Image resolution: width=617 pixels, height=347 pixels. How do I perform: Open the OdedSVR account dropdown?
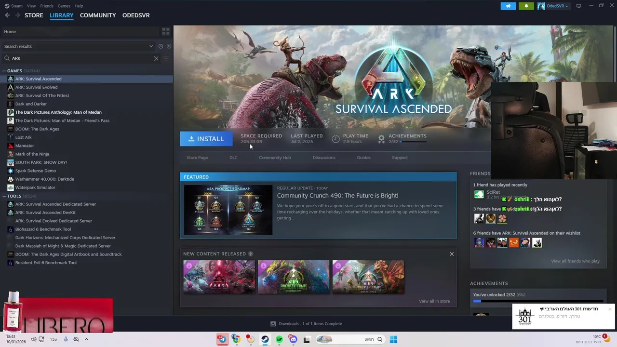(x=553, y=6)
